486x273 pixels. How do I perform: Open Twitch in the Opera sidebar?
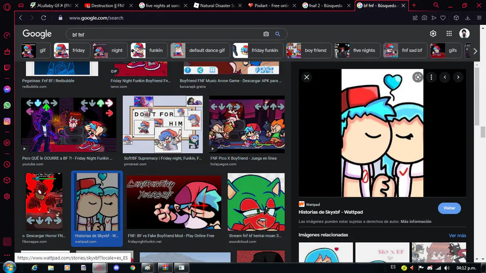tap(7, 67)
